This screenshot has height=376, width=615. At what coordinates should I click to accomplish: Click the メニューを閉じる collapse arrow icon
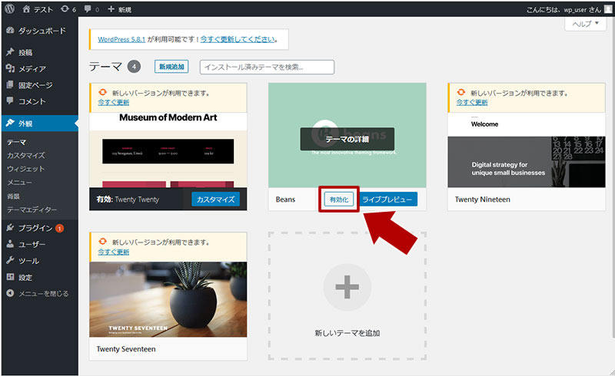pyautogui.click(x=10, y=293)
